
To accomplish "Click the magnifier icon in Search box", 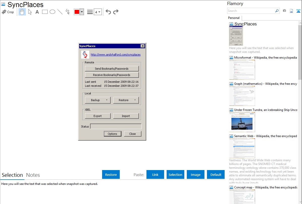I will pyautogui.click(x=277, y=11).
